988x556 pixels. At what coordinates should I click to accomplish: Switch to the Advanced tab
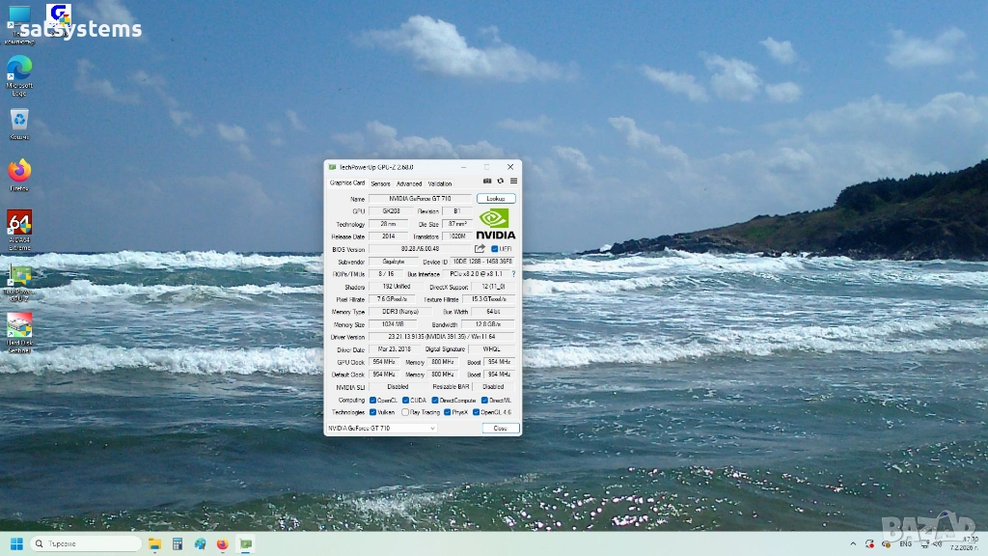pyautogui.click(x=408, y=183)
